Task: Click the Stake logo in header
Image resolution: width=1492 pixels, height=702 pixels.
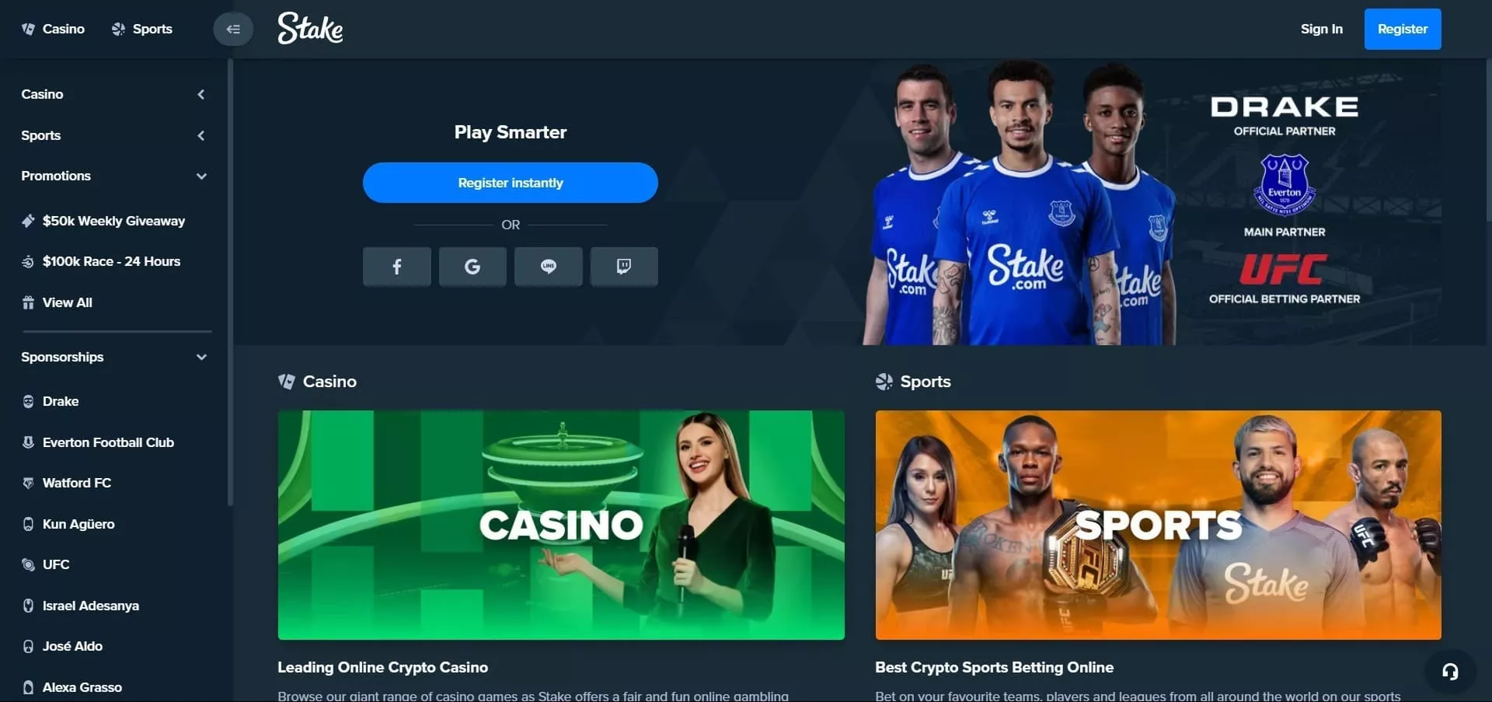Action: coord(310,28)
